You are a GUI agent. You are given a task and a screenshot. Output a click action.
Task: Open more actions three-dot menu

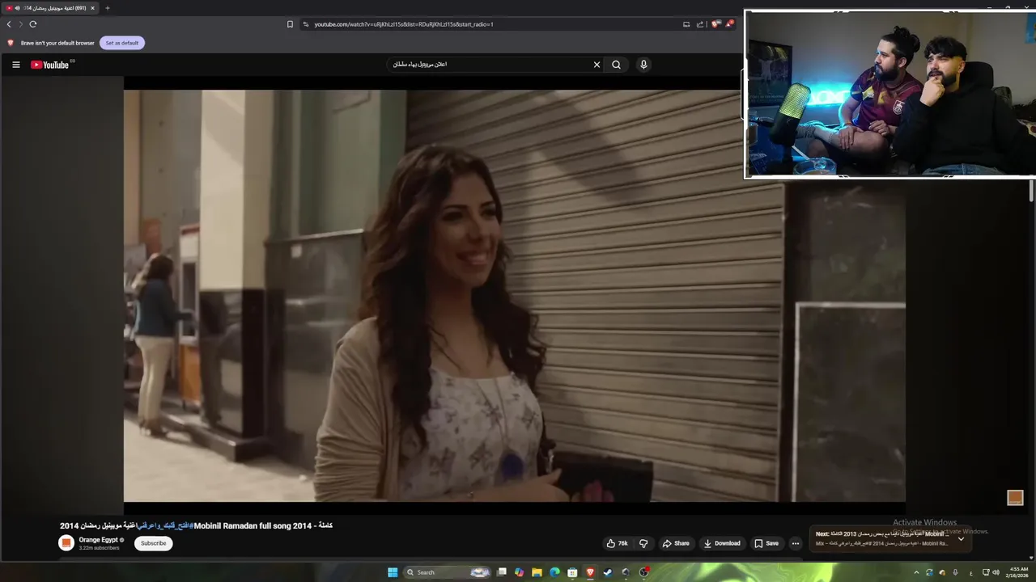click(x=796, y=543)
